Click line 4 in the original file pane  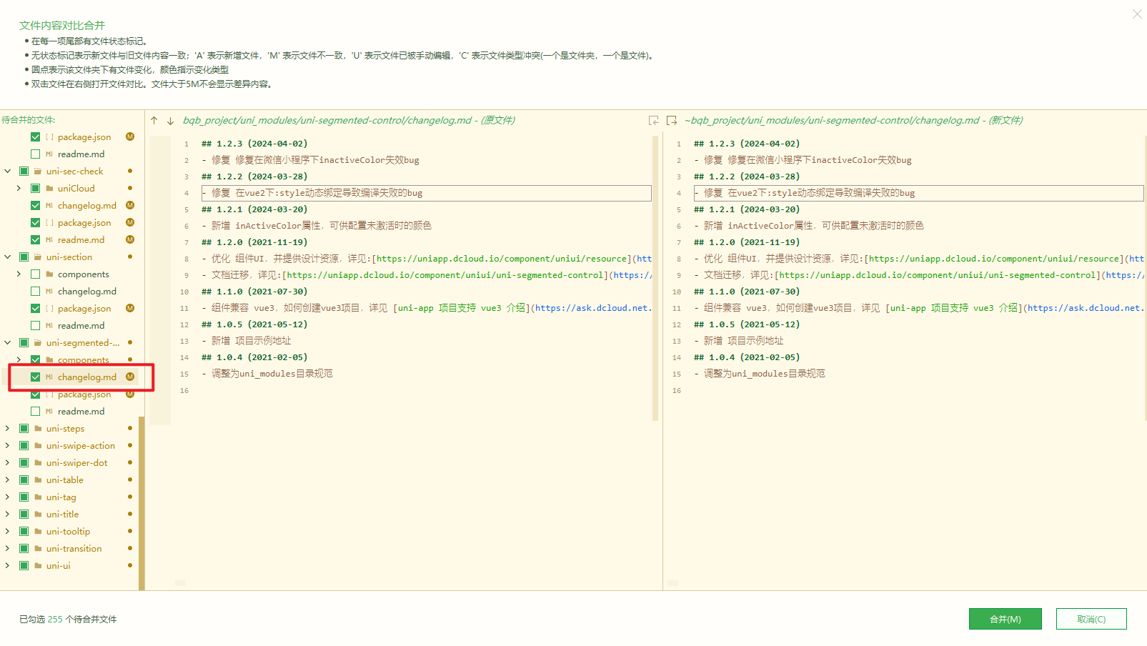(426, 193)
